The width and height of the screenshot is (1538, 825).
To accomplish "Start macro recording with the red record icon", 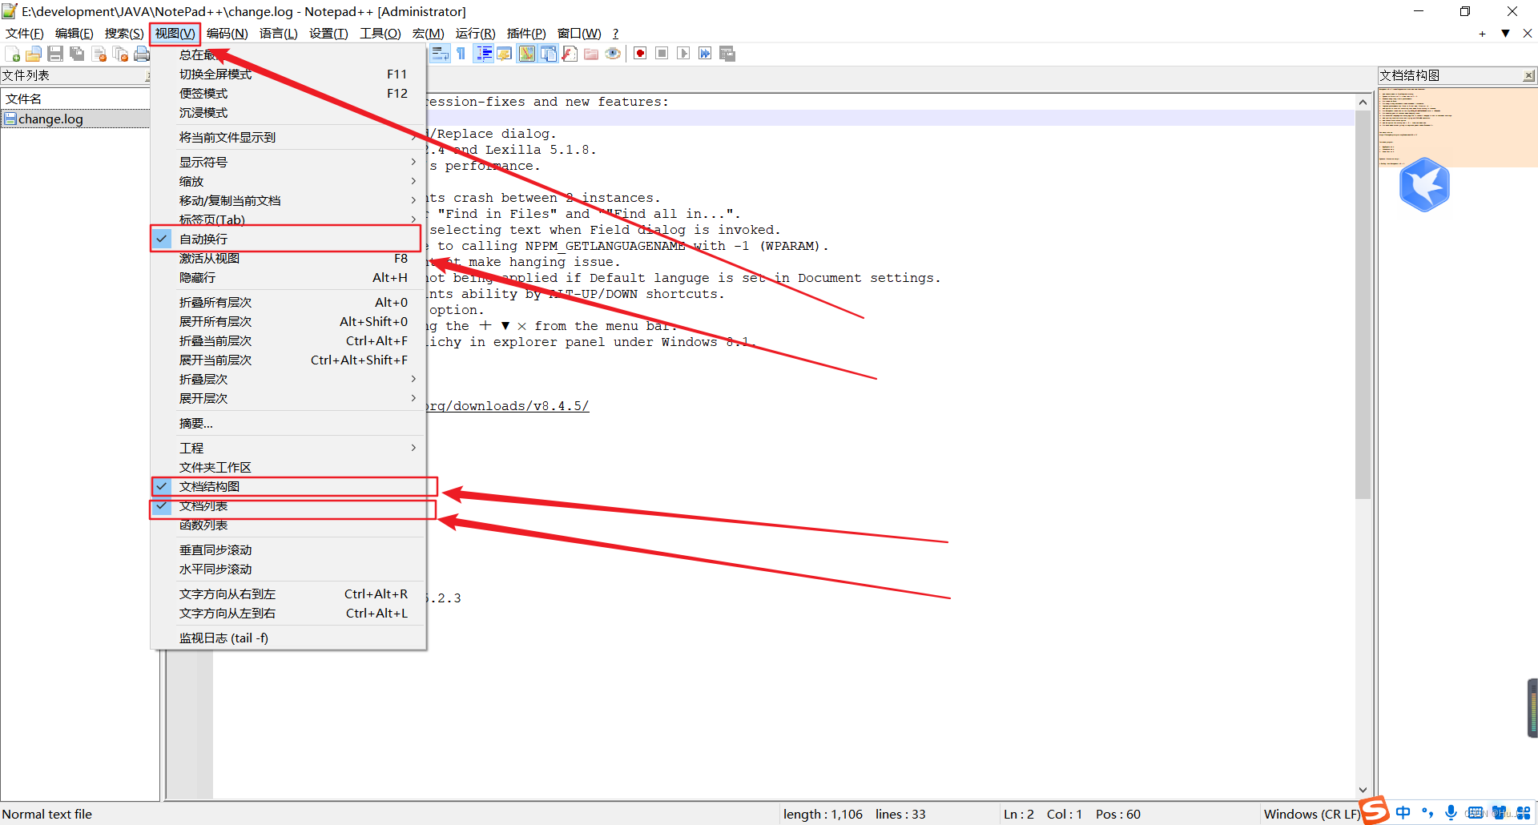I will point(640,54).
